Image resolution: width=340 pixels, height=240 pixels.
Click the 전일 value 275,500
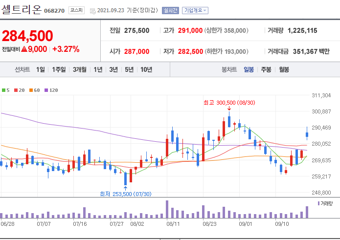tap(136, 30)
